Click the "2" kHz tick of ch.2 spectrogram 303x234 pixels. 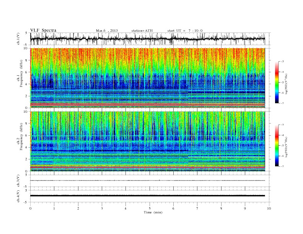pos(26,159)
